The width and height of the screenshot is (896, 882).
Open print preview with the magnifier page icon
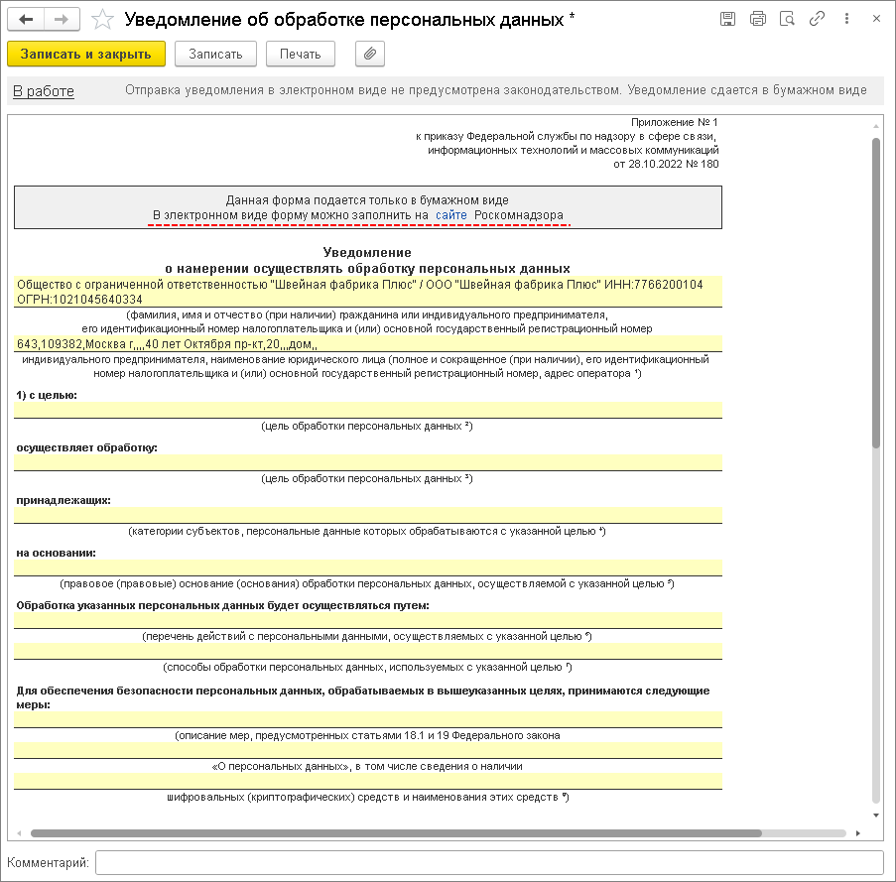pyautogui.click(x=788, y=19)
